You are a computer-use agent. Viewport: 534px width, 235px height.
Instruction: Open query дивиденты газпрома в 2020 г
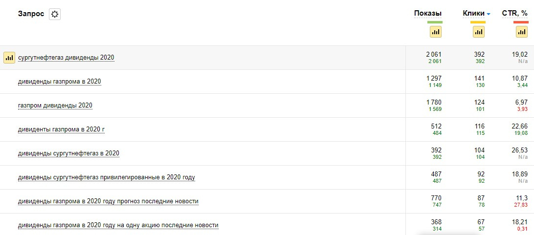click(x=61, y=129)
